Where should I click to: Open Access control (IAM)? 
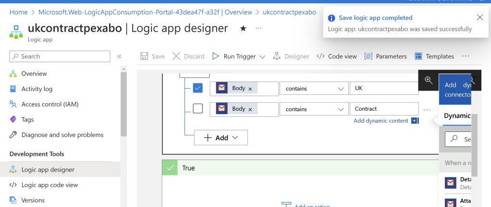coord(50,104)
